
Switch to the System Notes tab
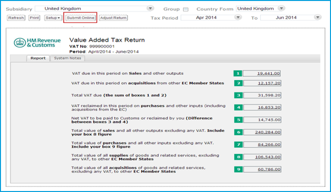68,58
